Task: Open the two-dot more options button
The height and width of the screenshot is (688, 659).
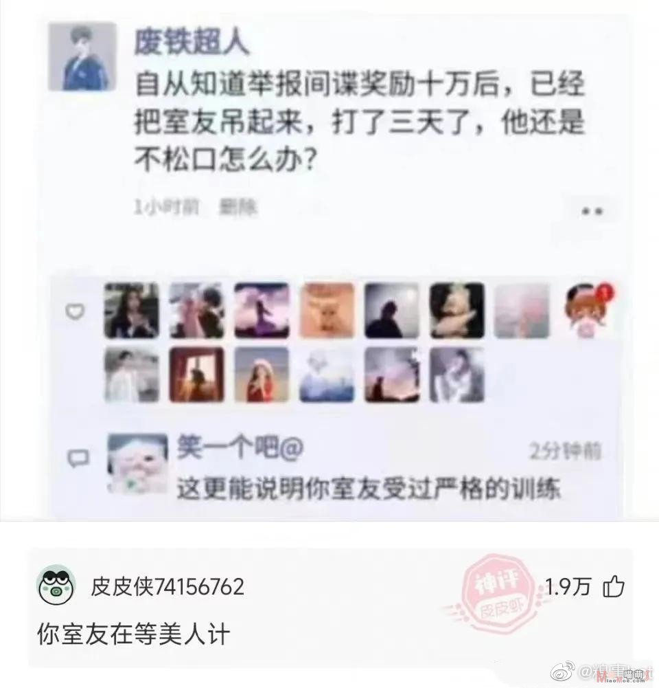Action: pos(592,212)
